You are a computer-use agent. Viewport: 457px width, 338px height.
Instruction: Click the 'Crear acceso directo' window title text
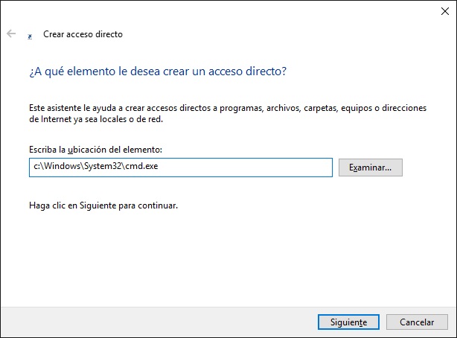[x=83, y=34]
